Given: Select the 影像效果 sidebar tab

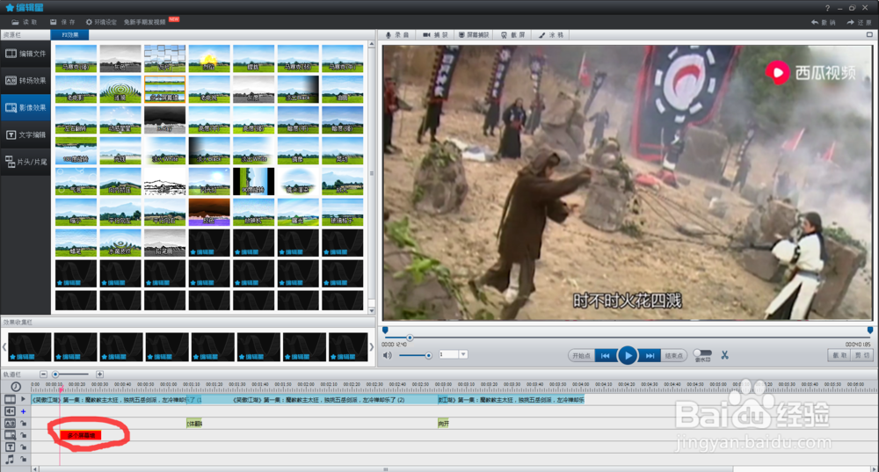Looking at the screenshot, I should (x=25, y=107).
